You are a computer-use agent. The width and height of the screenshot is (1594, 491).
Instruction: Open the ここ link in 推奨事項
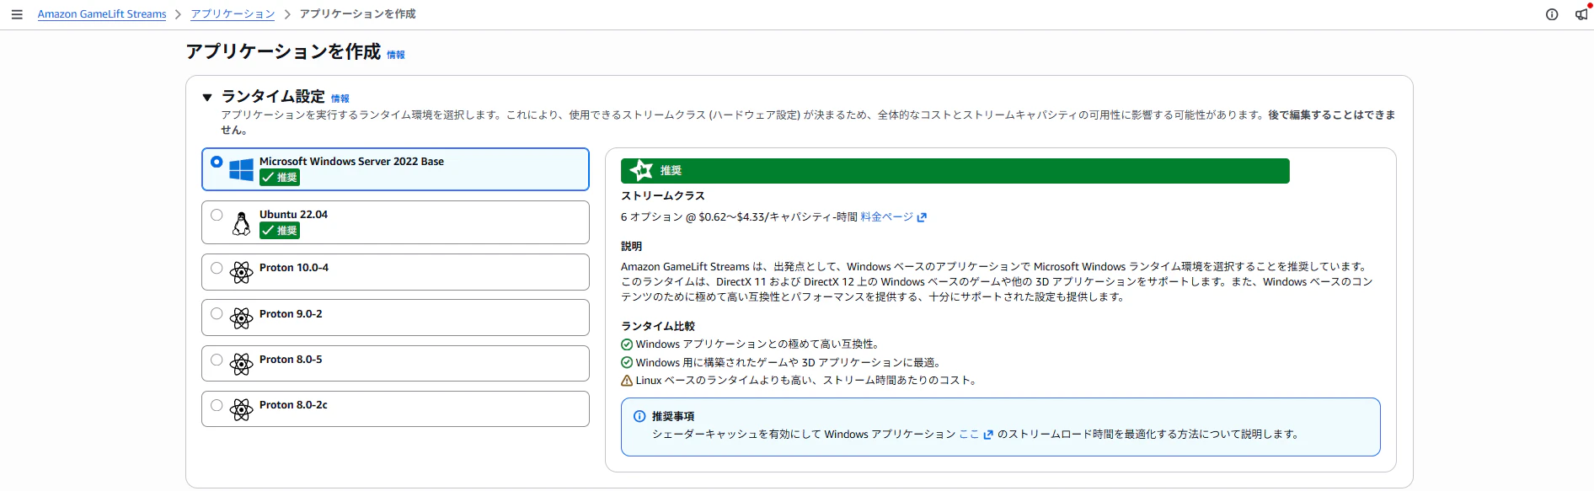(969, 435)
